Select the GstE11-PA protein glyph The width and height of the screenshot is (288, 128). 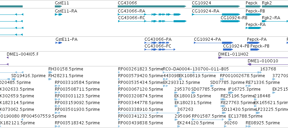click(x=59, y=43)
